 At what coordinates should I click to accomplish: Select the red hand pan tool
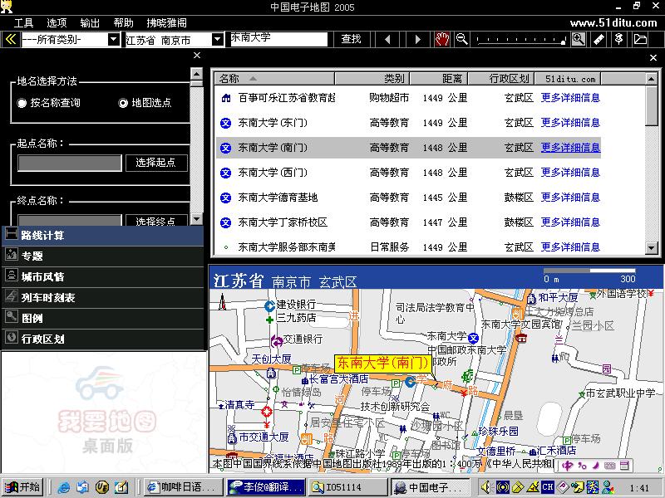(x=442, y=39)
